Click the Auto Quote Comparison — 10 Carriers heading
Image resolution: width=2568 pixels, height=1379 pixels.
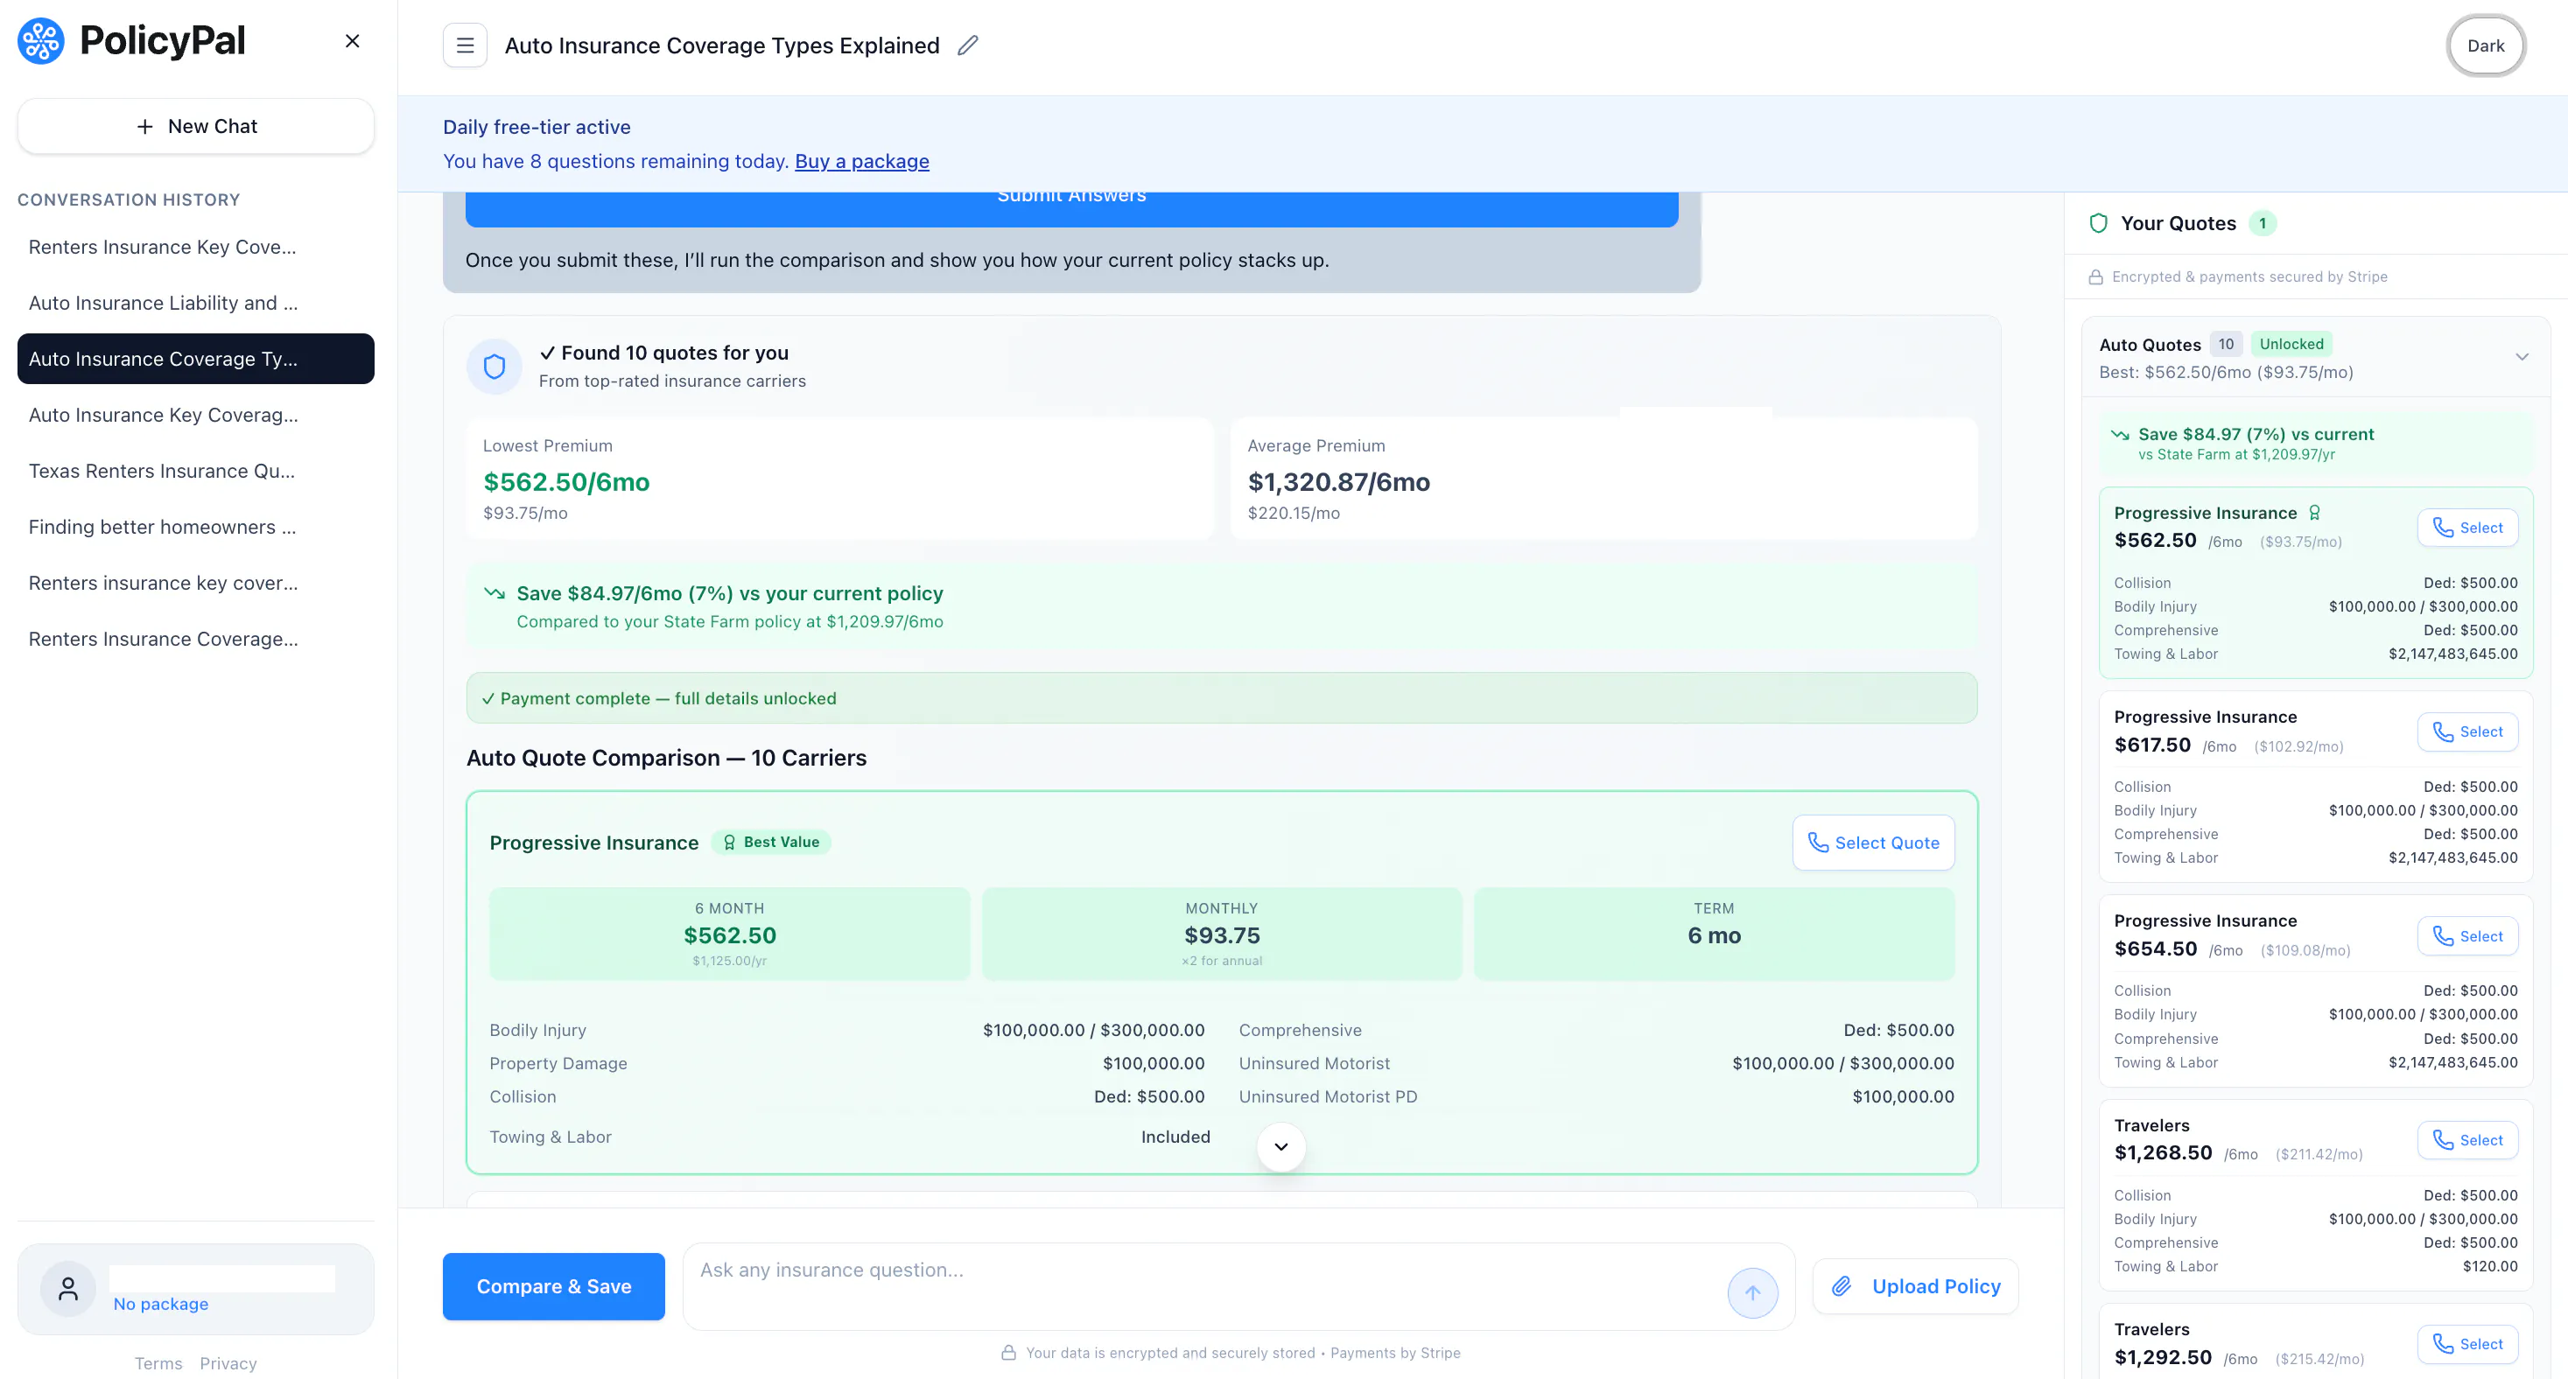pyautogui.click(x=667, y=759)
